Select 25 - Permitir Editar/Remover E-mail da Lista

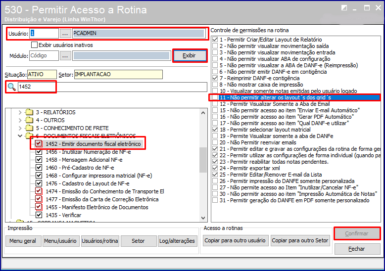point(271,175)
